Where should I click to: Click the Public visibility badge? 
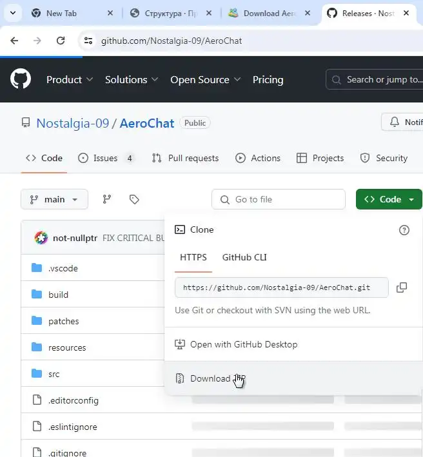click(x=195, y=123)
